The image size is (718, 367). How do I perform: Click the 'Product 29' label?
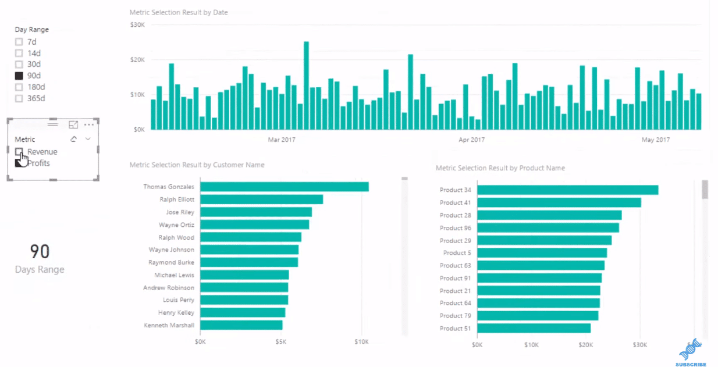pos(456,240)
